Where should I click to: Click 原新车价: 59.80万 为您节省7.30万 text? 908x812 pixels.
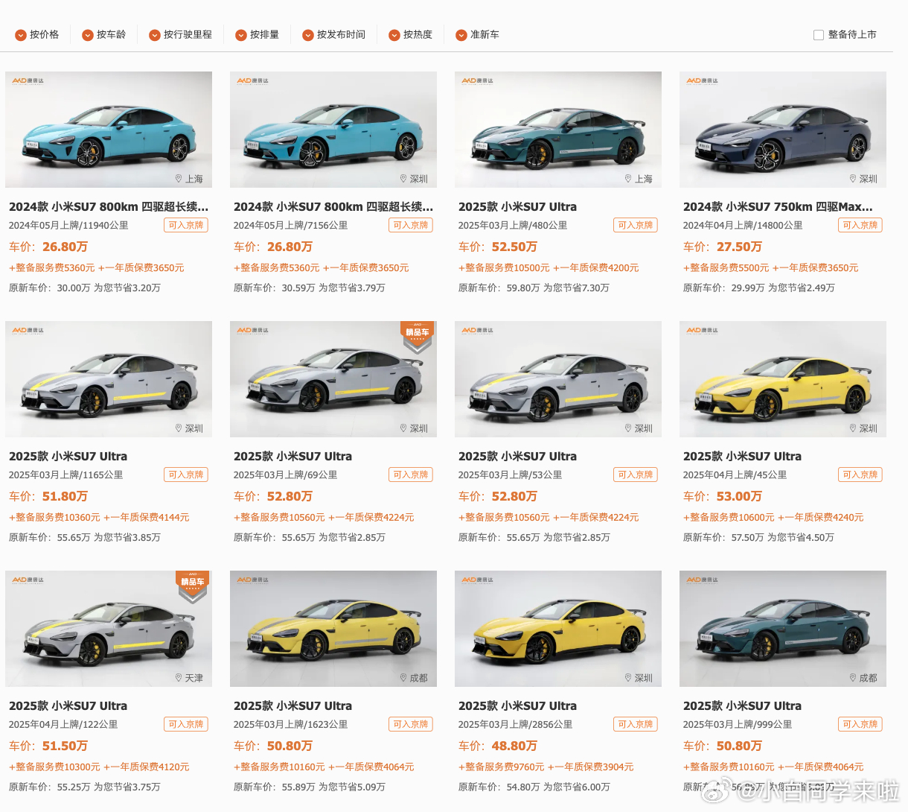coord(534,288)
